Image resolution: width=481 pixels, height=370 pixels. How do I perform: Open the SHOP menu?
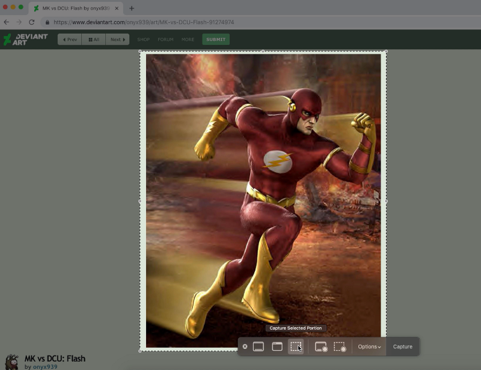143,40
